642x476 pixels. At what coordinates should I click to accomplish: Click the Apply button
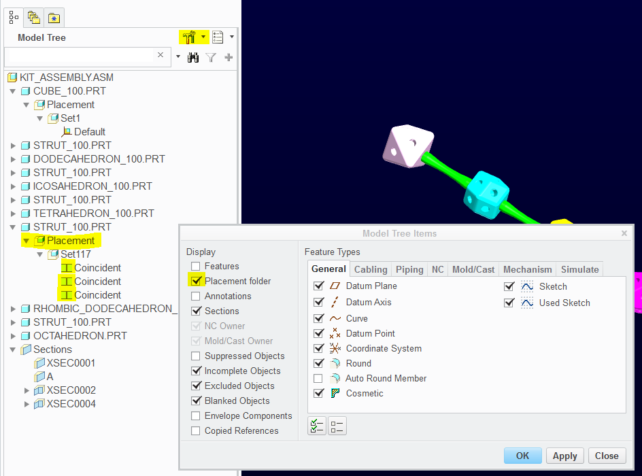click(565, 456)
